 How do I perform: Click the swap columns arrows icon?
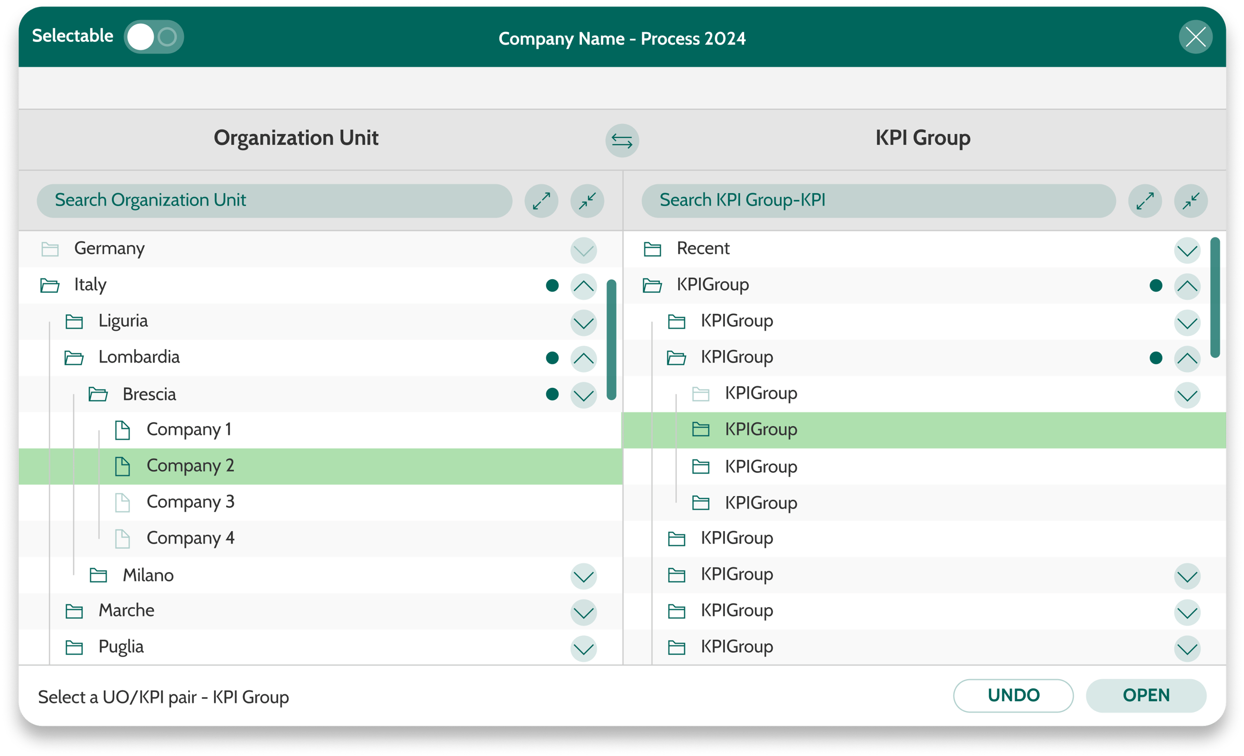pyautogui.click(x=622, y=141)
